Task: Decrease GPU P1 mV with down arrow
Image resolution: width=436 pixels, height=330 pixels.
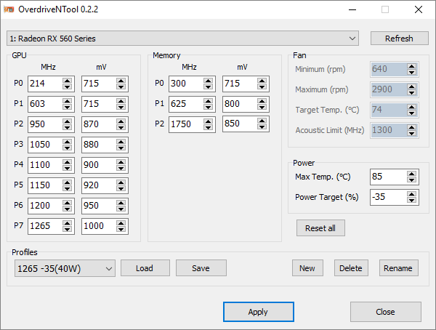Action: pyautogui.click(x=121, y=107)
